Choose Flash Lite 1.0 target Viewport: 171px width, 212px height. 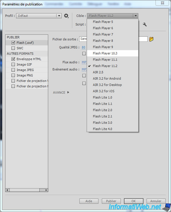[112, 97]
